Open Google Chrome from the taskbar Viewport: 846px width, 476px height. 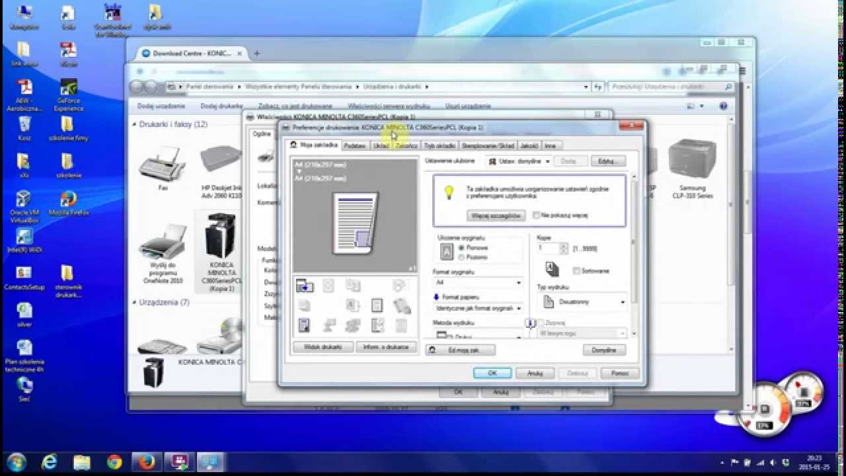(114, 461)
